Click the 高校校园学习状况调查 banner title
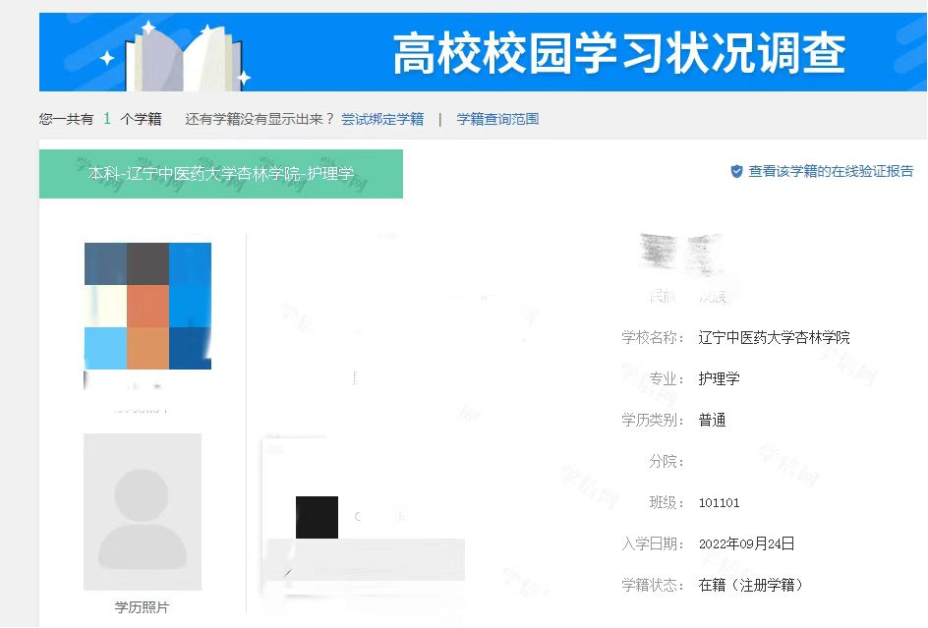Viewport: 928px width, 628px height. [619, 53]
